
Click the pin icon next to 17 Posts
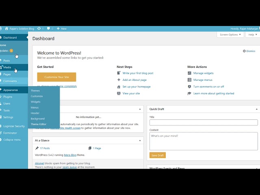(x=37, y=148)
